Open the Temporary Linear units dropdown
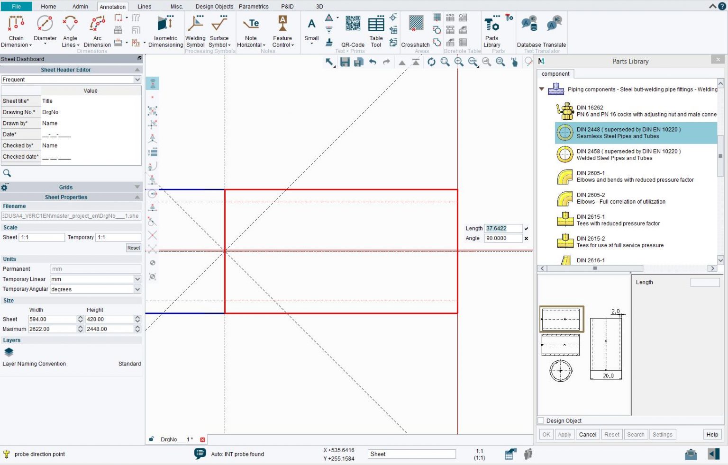The width and height of the screenshot is (728, 465). (137, 279)
